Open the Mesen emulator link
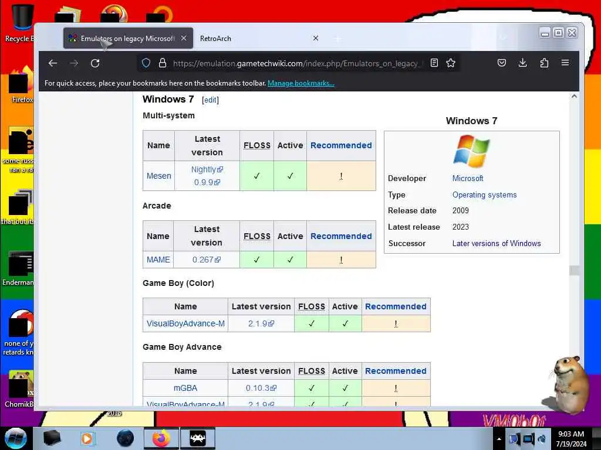This screenshot has width=601, height=450. point(158,176)
